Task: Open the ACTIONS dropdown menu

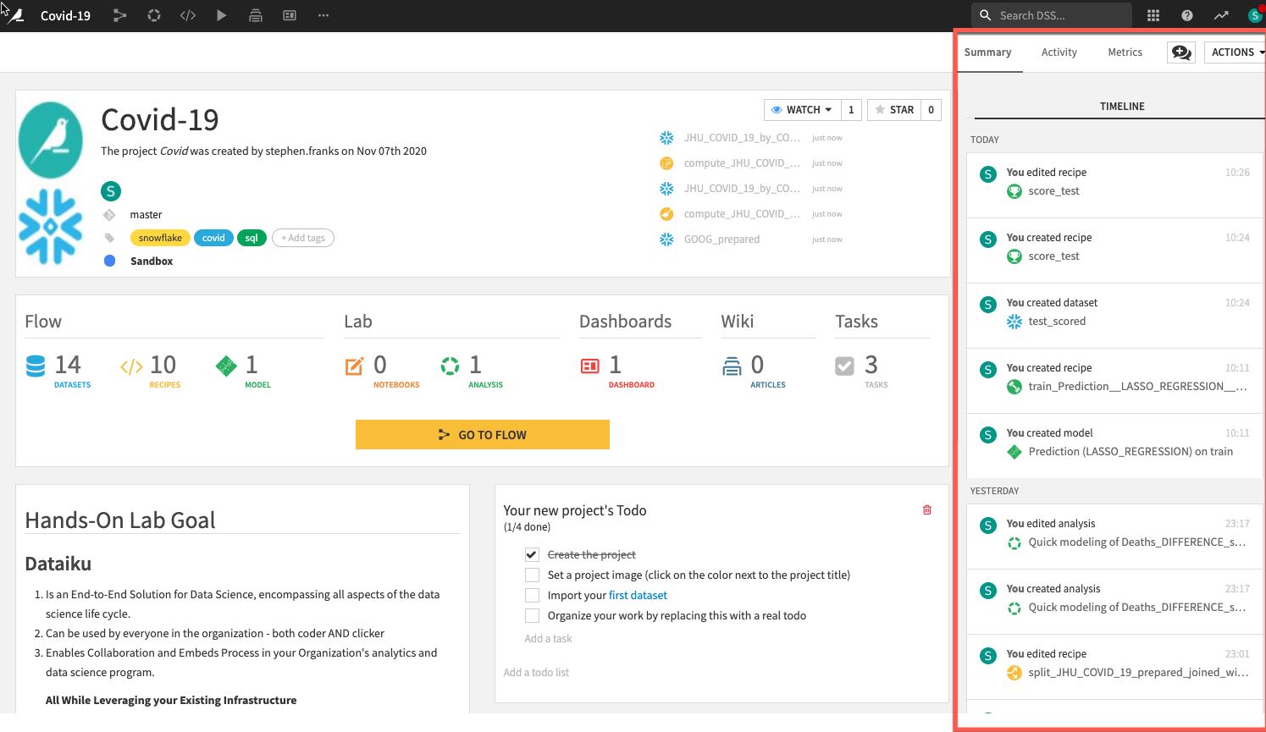Action: click(x=1235, y=52)
